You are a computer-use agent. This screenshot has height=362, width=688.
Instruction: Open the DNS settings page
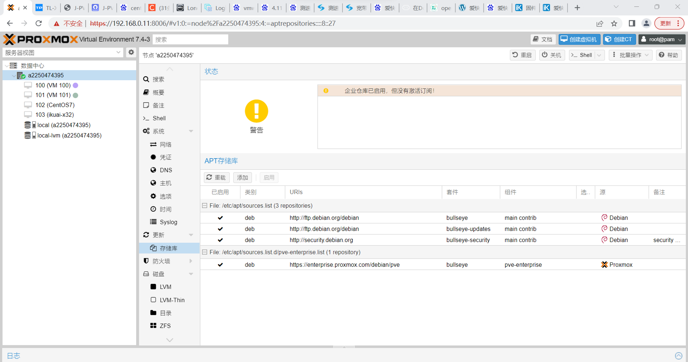click(x=165, y=170)
